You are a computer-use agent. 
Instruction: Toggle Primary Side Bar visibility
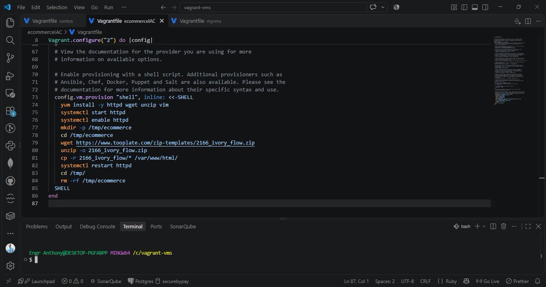click(464, 7)
